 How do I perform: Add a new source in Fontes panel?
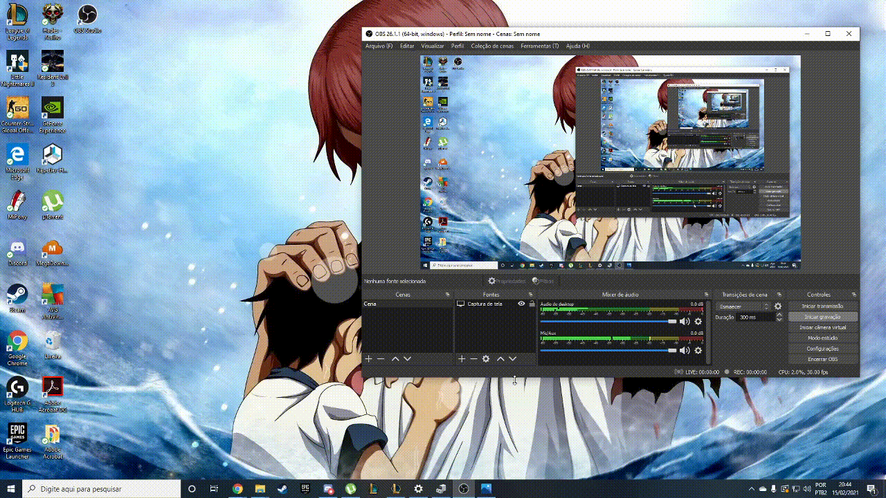[x=462, y=359]
